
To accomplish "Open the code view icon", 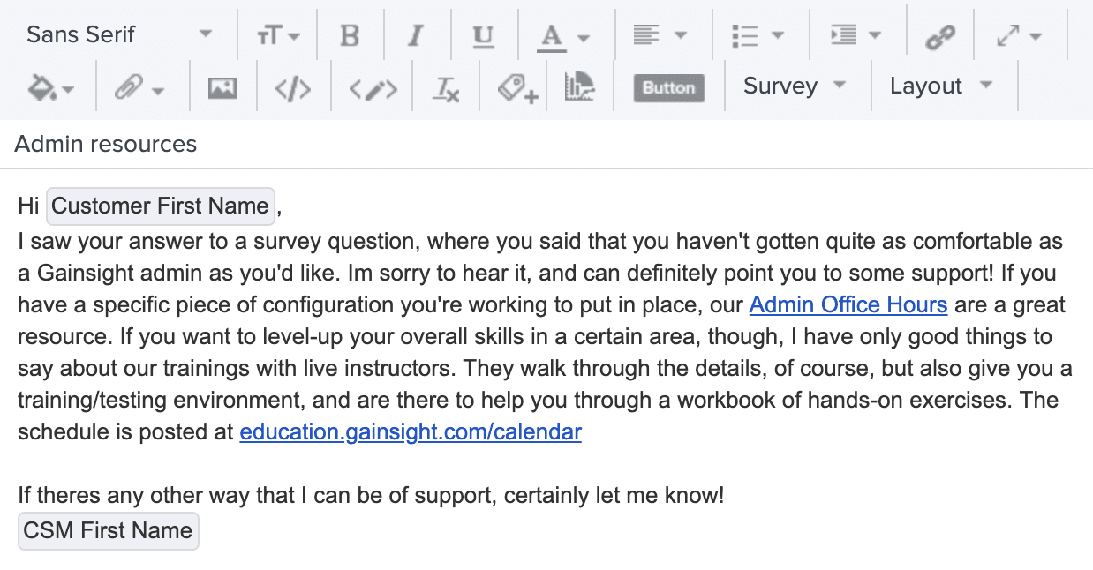I will click(x=292, y=87).
